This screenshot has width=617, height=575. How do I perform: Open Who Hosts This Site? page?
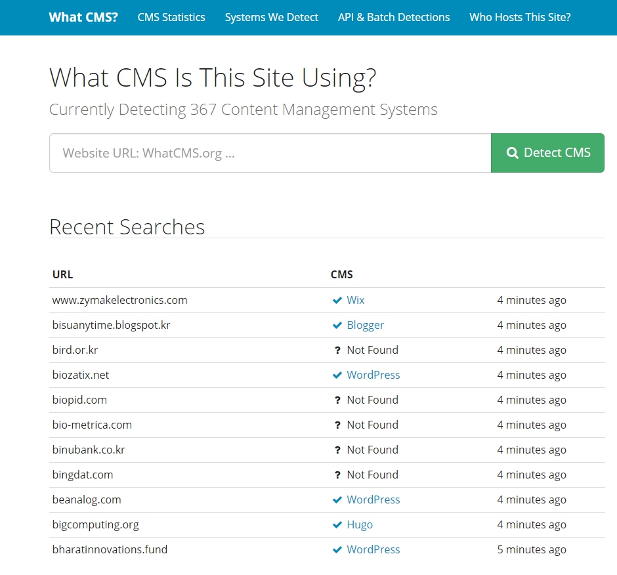(520, 17)
